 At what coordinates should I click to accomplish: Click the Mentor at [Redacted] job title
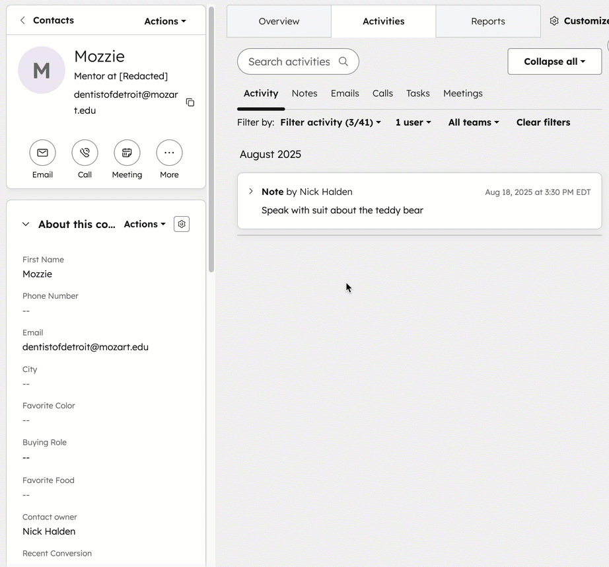tap(121, 76)
